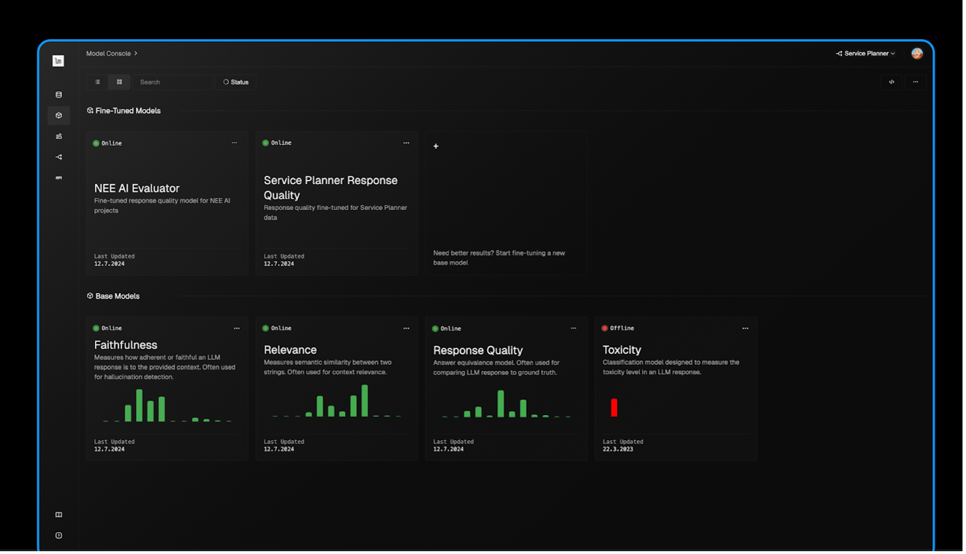The width and height of the screenshot is (966, 554).
Task: Switch to grid view layout
Action: pyautogui.click(x=119, y=82)
